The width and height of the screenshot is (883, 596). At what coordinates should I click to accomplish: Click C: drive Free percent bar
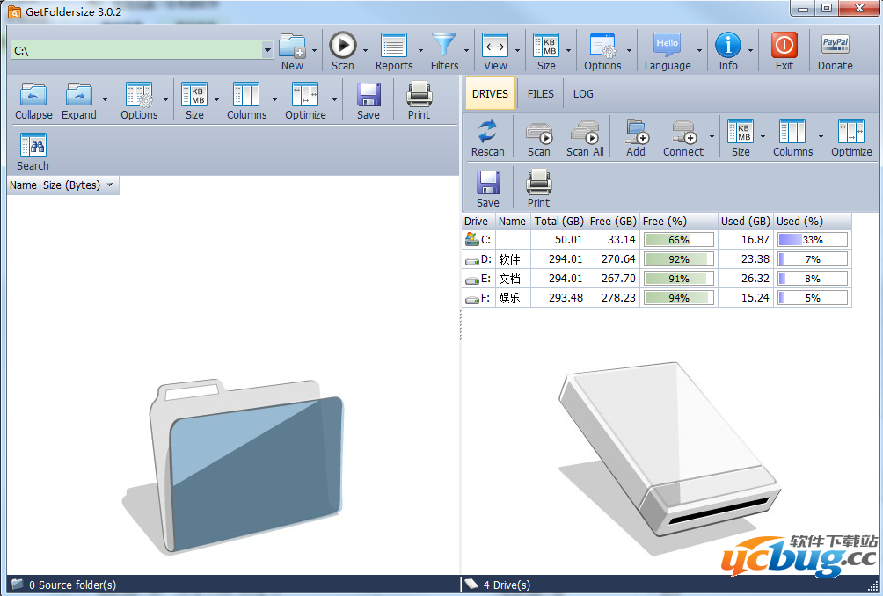tap(678, 240)
